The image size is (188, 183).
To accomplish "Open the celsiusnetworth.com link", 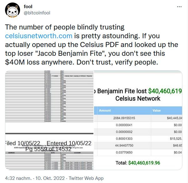I will click(x=39, y=36).
